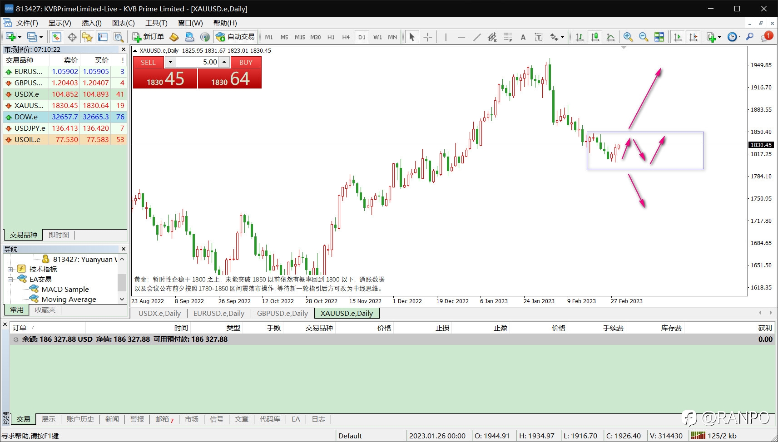Screen dimensions: 778x442
Task: Click the signals antenna toolbar icon
Action: [x=205, y=37]
